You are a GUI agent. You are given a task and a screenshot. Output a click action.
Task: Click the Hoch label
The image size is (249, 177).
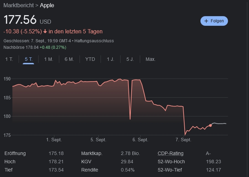tap(10, 162)
